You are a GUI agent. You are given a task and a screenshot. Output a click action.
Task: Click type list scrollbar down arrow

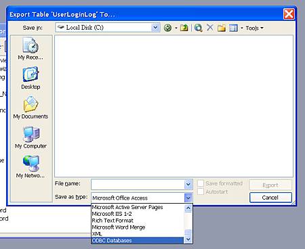point(188,240)
